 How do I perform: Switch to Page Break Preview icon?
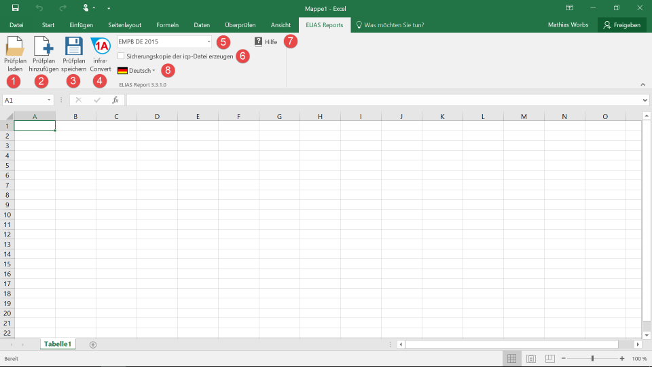point(549,358)
